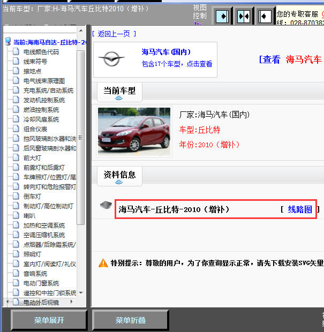Click the red Haima car thumbnail
Viewport: 324px width, 332px height.
click(x=134, y=132)
